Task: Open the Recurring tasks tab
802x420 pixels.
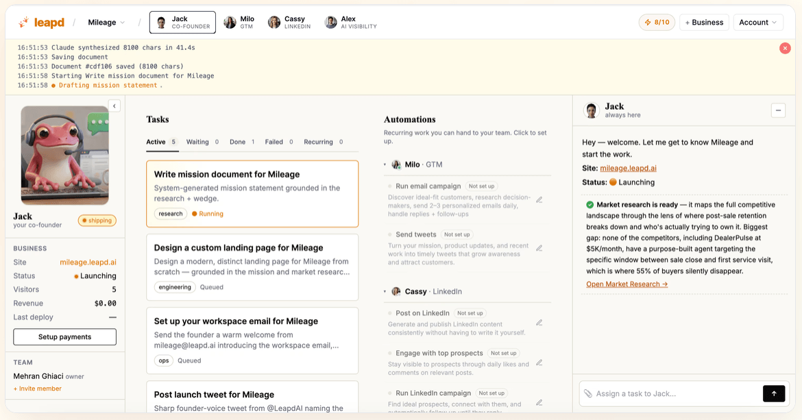Action: (x=324, y=142)
